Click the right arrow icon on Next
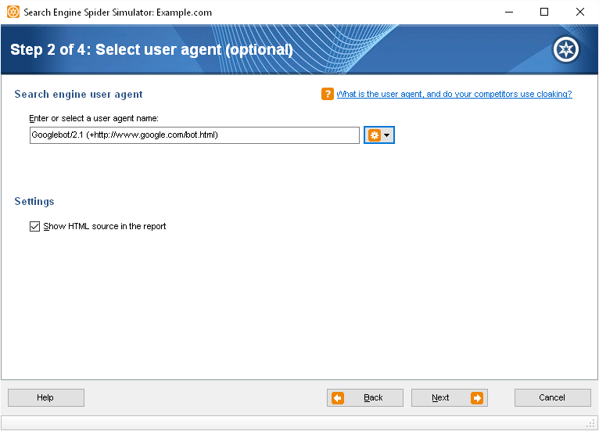Image resolution: width=599 pixels, height=431 pixels. click(476, 398)
